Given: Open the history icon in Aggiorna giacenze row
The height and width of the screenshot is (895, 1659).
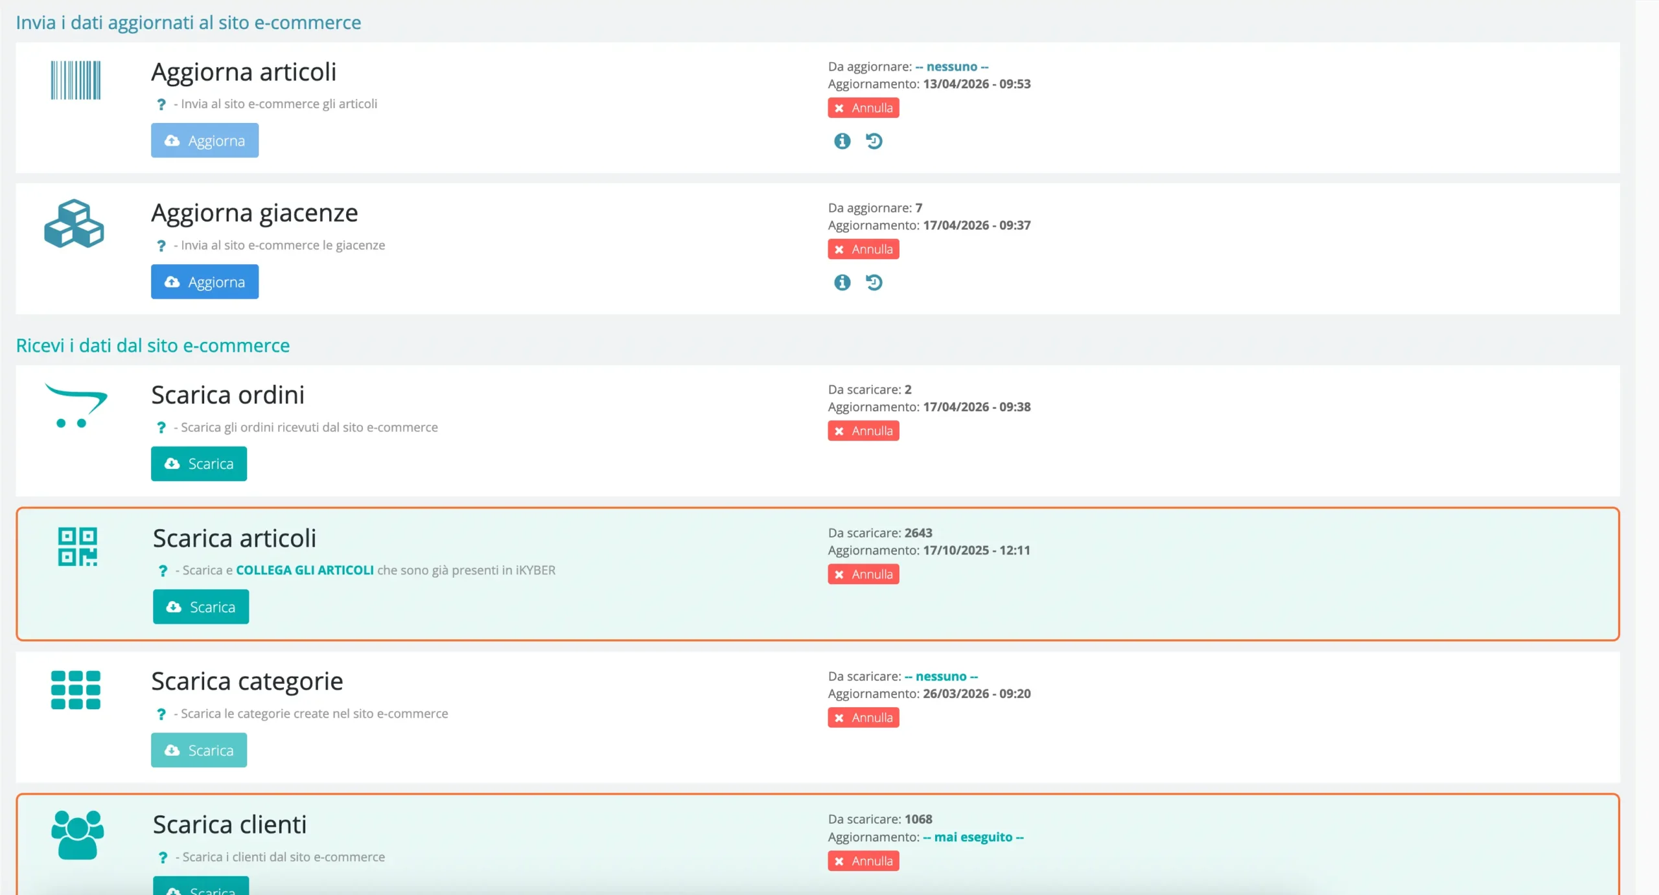Looking at the screenshot, I should [x=874, y=282].
